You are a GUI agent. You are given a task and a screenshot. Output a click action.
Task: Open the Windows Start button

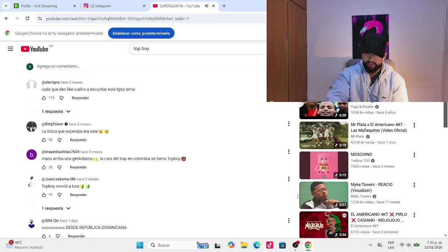140,245
